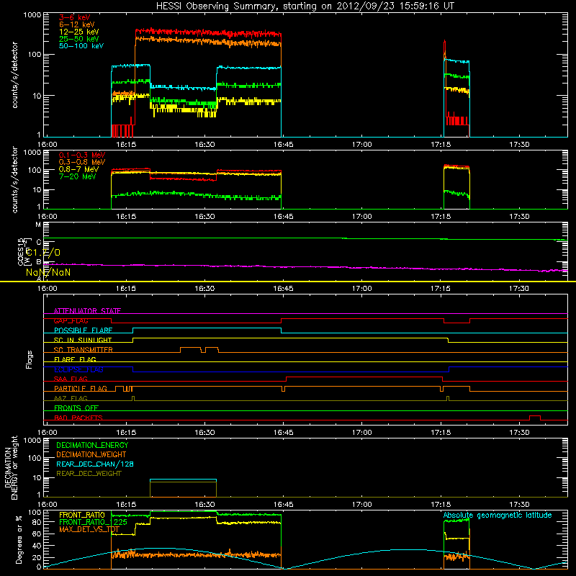This screenshot has height=576, width=576.
Task: Select the 25-50 keV legend label
Action: (79, 39)
